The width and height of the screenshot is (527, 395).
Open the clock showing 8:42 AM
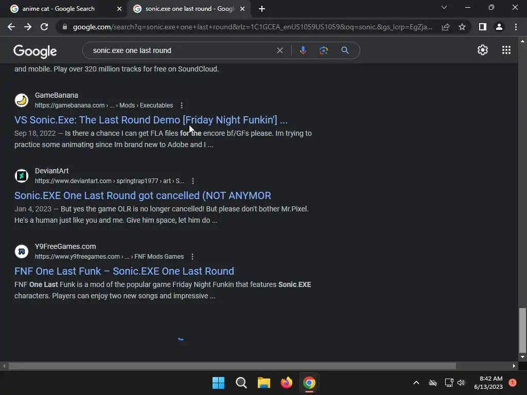tap(488, 383)
